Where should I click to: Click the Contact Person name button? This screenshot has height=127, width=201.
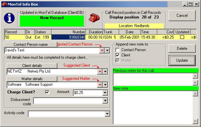(31, 45)
